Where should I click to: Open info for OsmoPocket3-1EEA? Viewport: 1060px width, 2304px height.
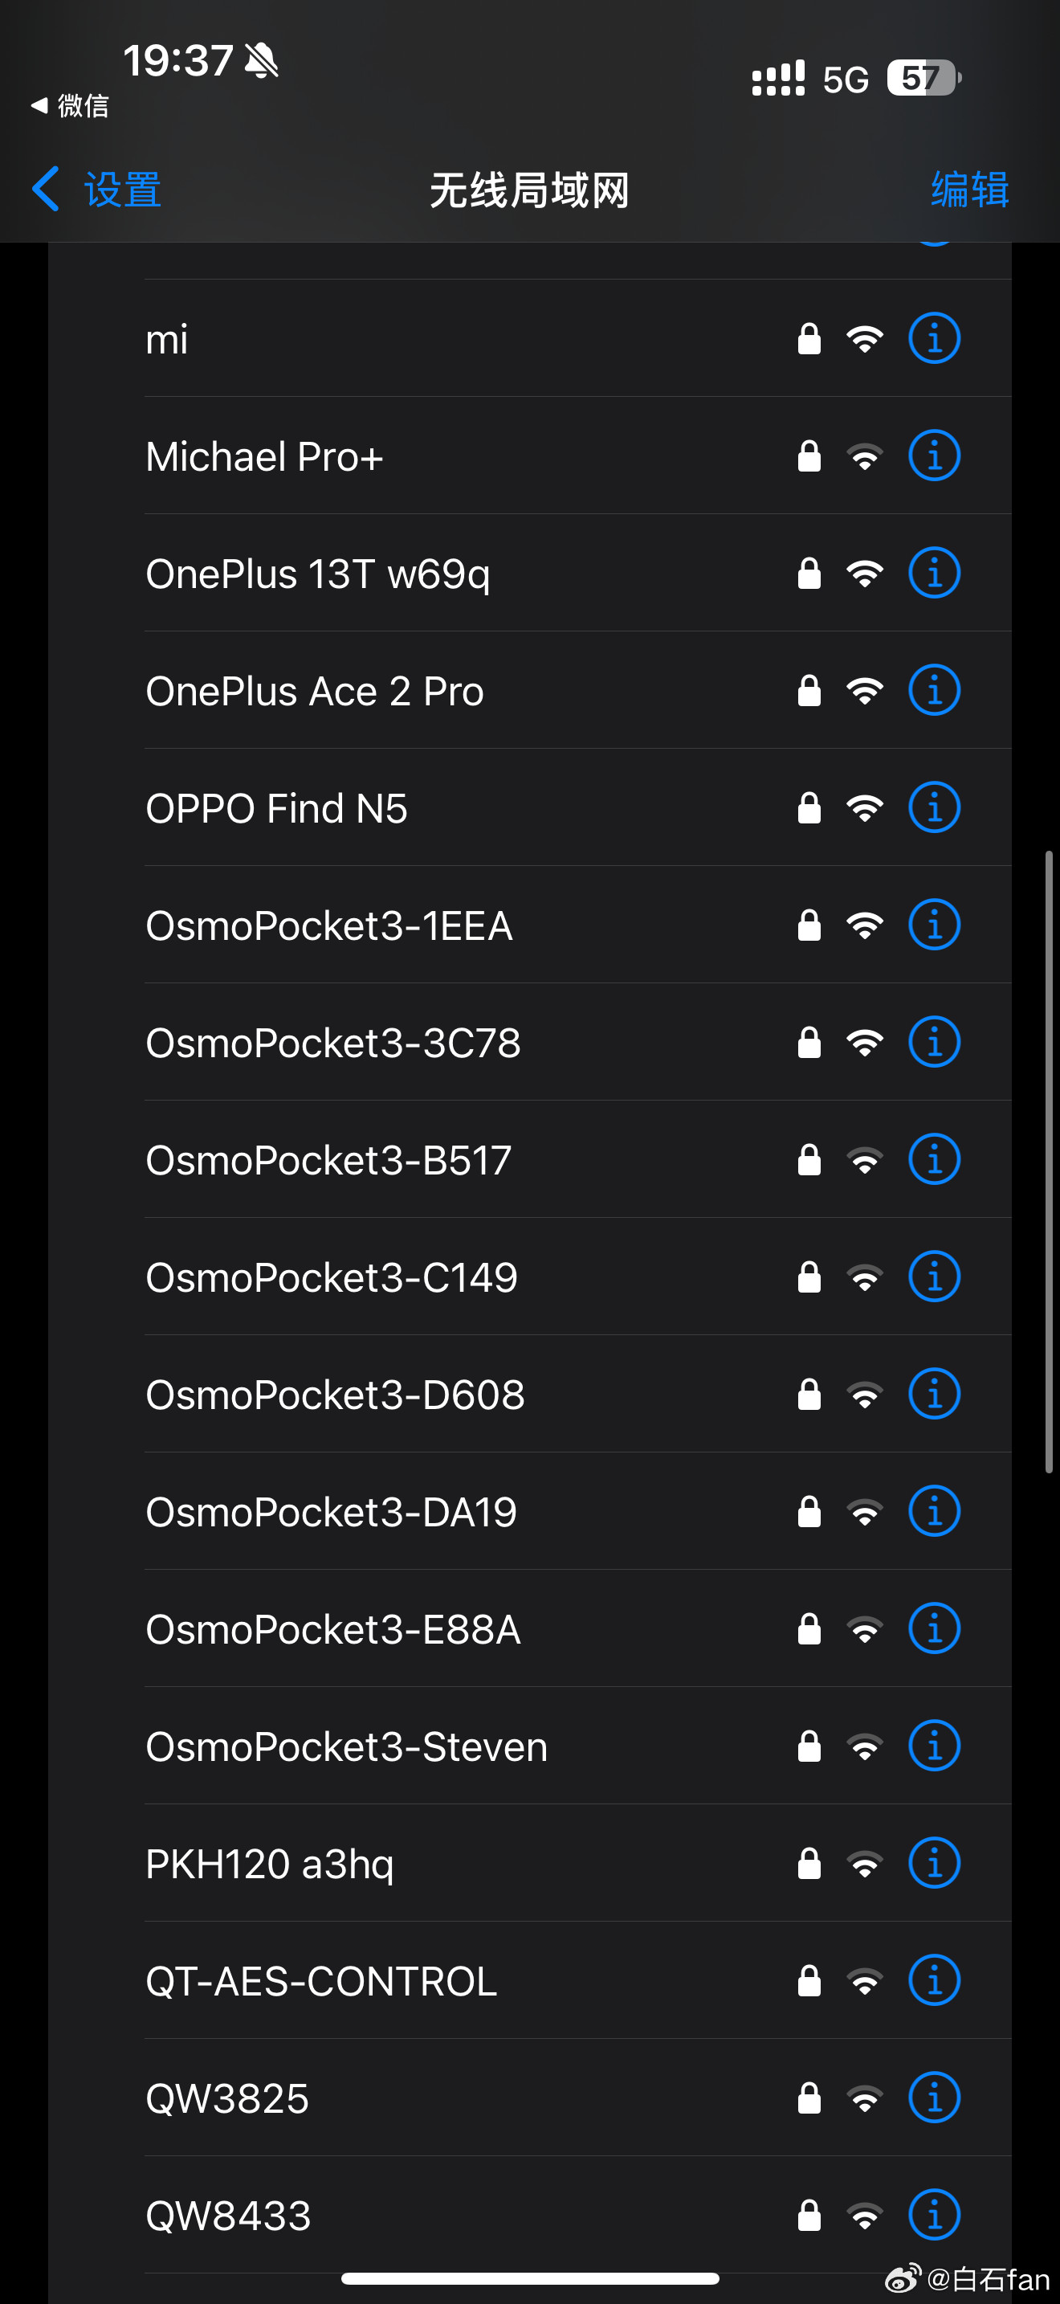tap(934, 925)
